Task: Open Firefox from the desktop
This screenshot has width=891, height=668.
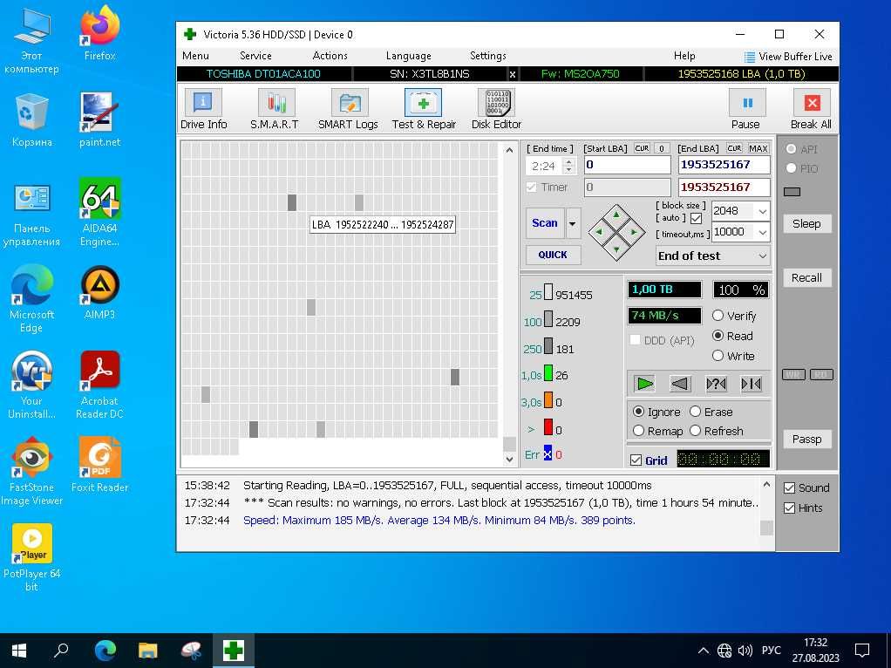Action: click(x=99, y=34)
